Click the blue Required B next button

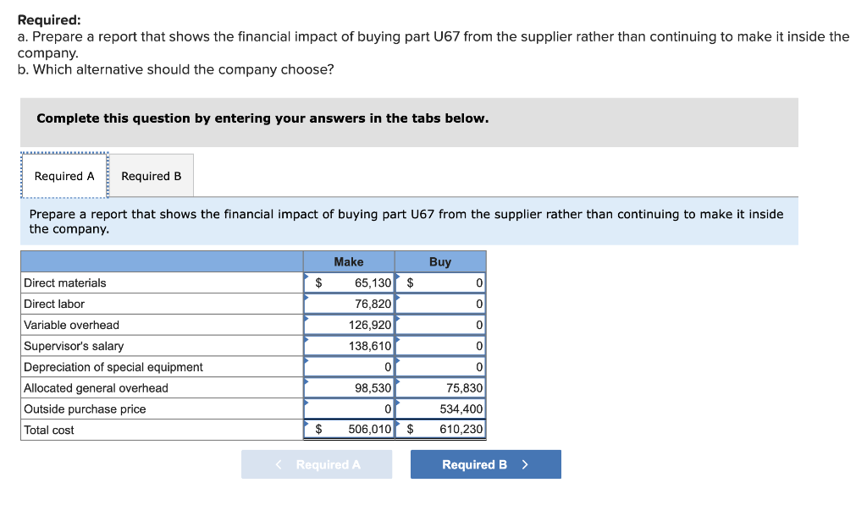[485, 464]
